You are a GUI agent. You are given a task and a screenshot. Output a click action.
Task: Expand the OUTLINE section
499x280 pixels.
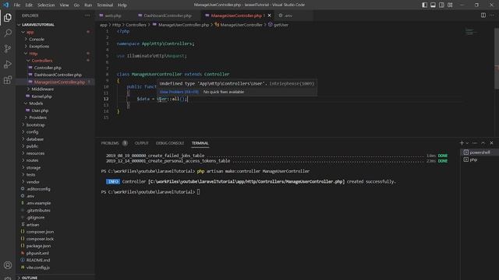(x=30, y=278)
